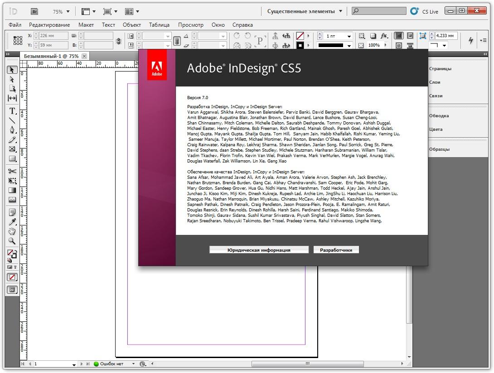
Task: Open the Таблица menu
Action: point(159,25)
